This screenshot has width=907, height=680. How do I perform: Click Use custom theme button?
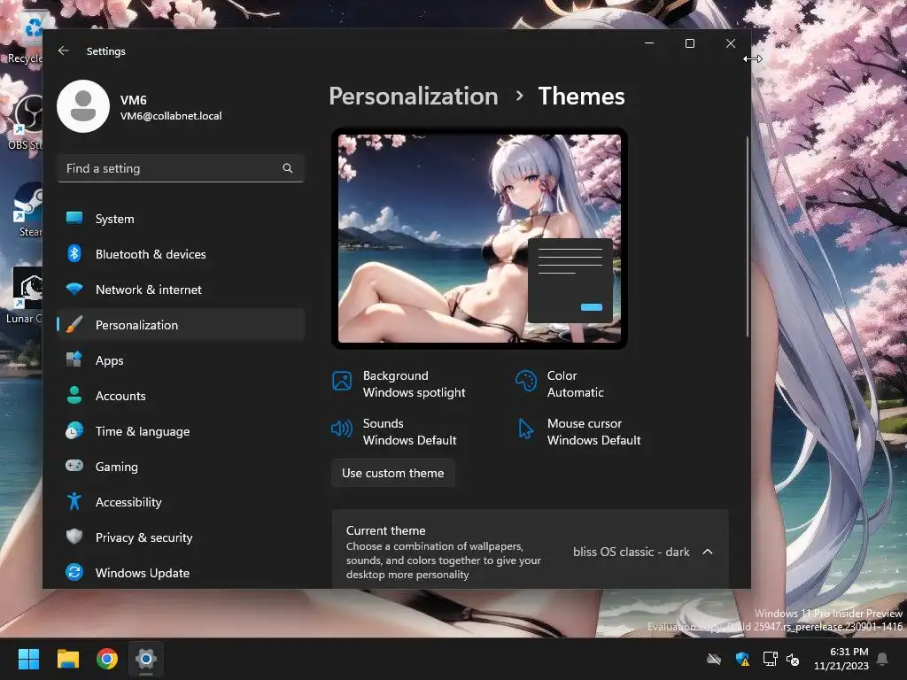point(392,473)
